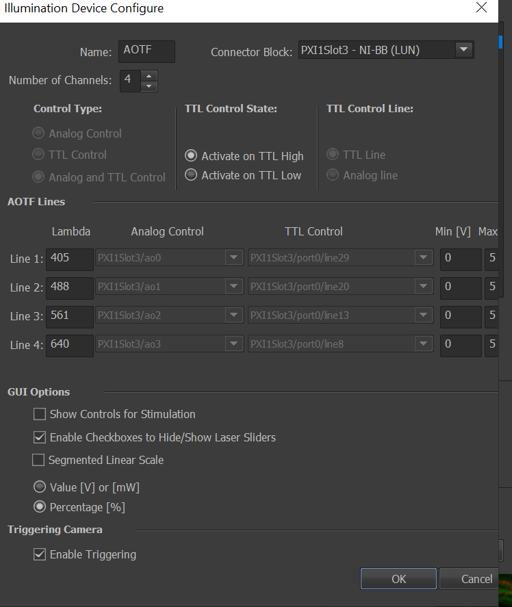
Task: Edit the Line 1 Lambda field 405
Action: coord(70,258)
